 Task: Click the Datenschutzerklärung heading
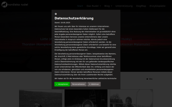(74, 18)
